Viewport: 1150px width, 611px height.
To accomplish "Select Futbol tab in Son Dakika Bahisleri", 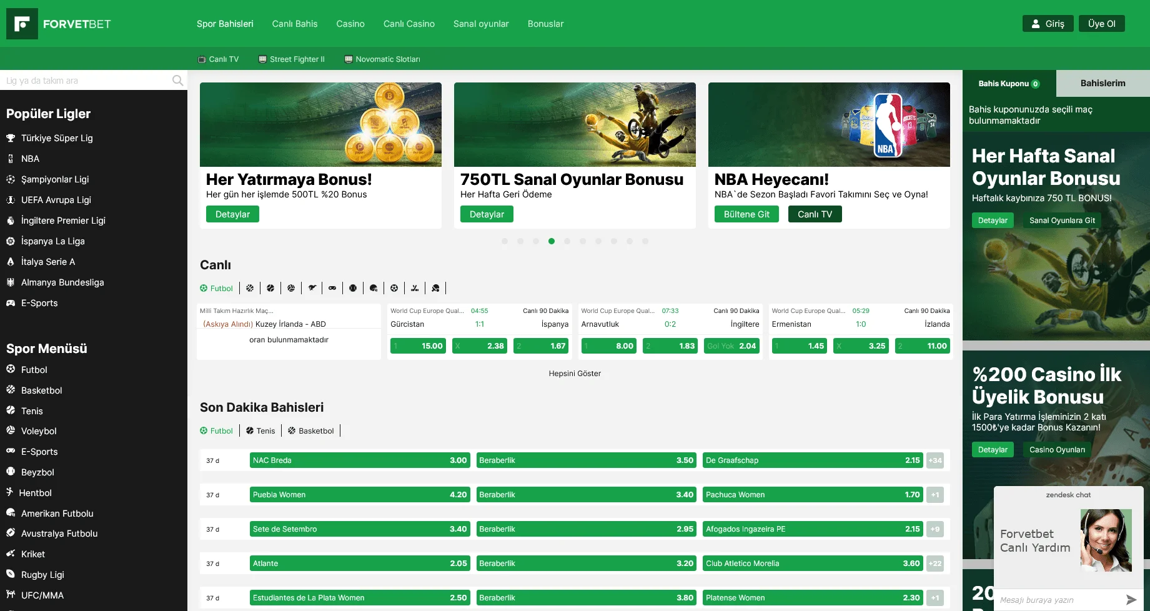I will pyautogui.click(x=216, y=430).
